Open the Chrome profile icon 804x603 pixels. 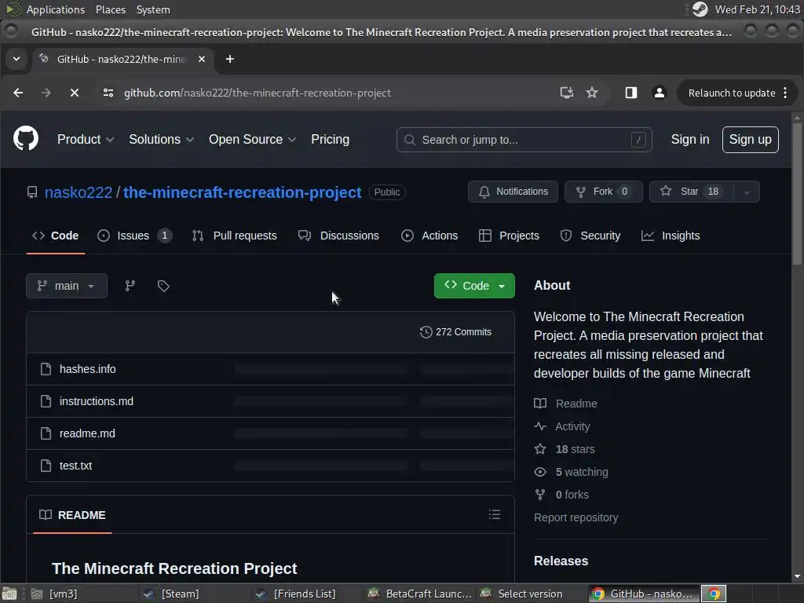pyautogui.click(x=660, y=93)
